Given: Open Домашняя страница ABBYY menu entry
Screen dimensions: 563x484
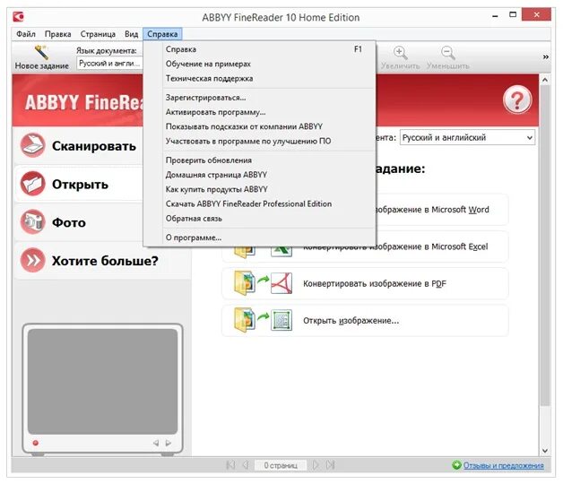Looking at the screenshot, I should (260, 175).
